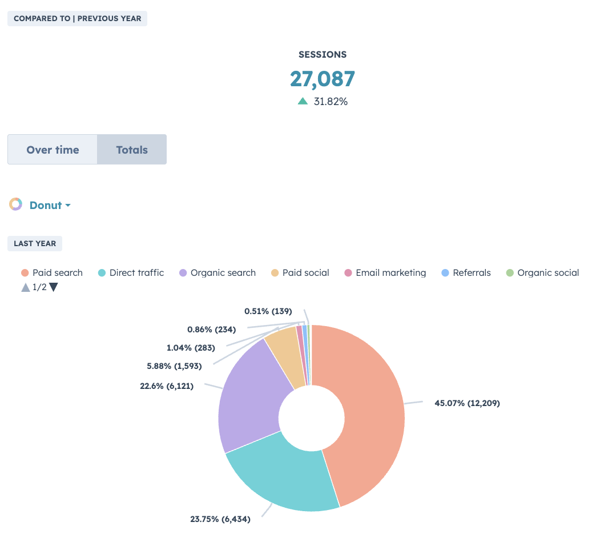The image size is (612, 554).
Task: Click the Paid social legend dot
Action: 275,273
